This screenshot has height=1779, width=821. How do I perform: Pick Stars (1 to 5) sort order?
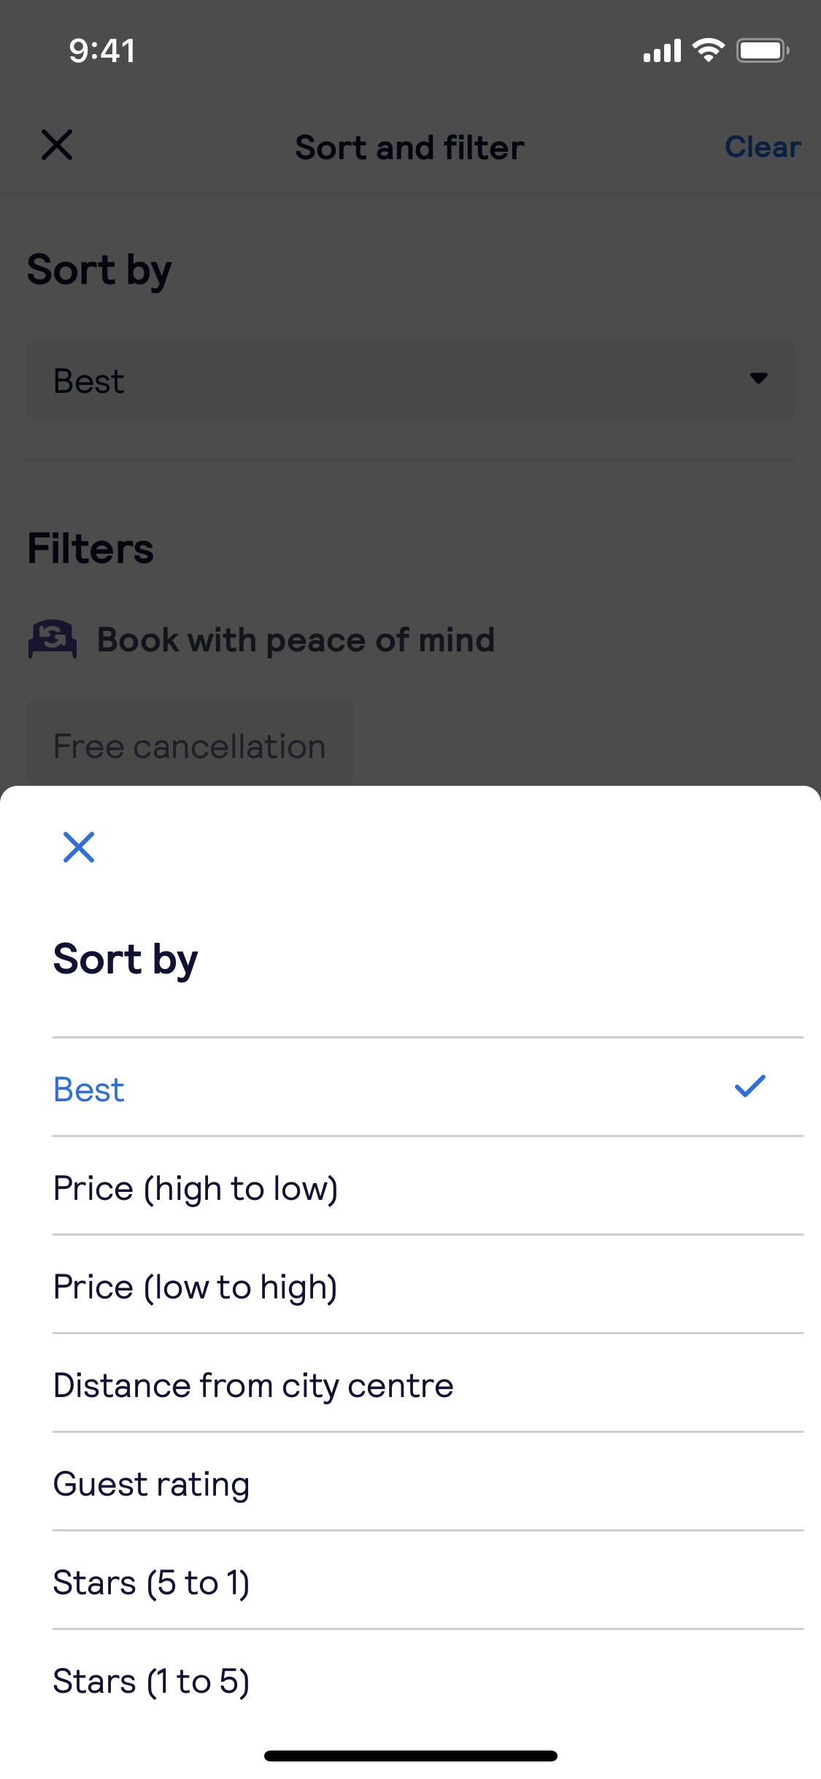[x=428, y=1680]
